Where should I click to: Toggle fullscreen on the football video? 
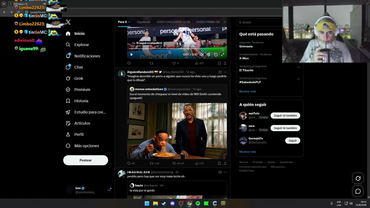(223, 55)
